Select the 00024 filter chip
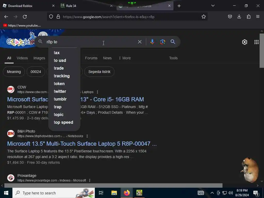Screen dimensions: 264x198 pyautogui.click(x=36, y=72)
